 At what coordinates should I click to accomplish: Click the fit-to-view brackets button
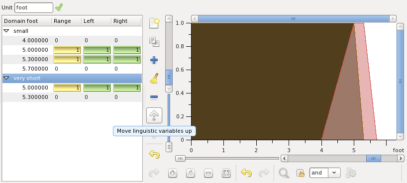[x=226, y=173]
